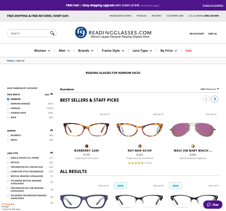Select Ray-Ban 4314V color swatch
This screenshot has height=211, width=226.
tap(140, 146)
